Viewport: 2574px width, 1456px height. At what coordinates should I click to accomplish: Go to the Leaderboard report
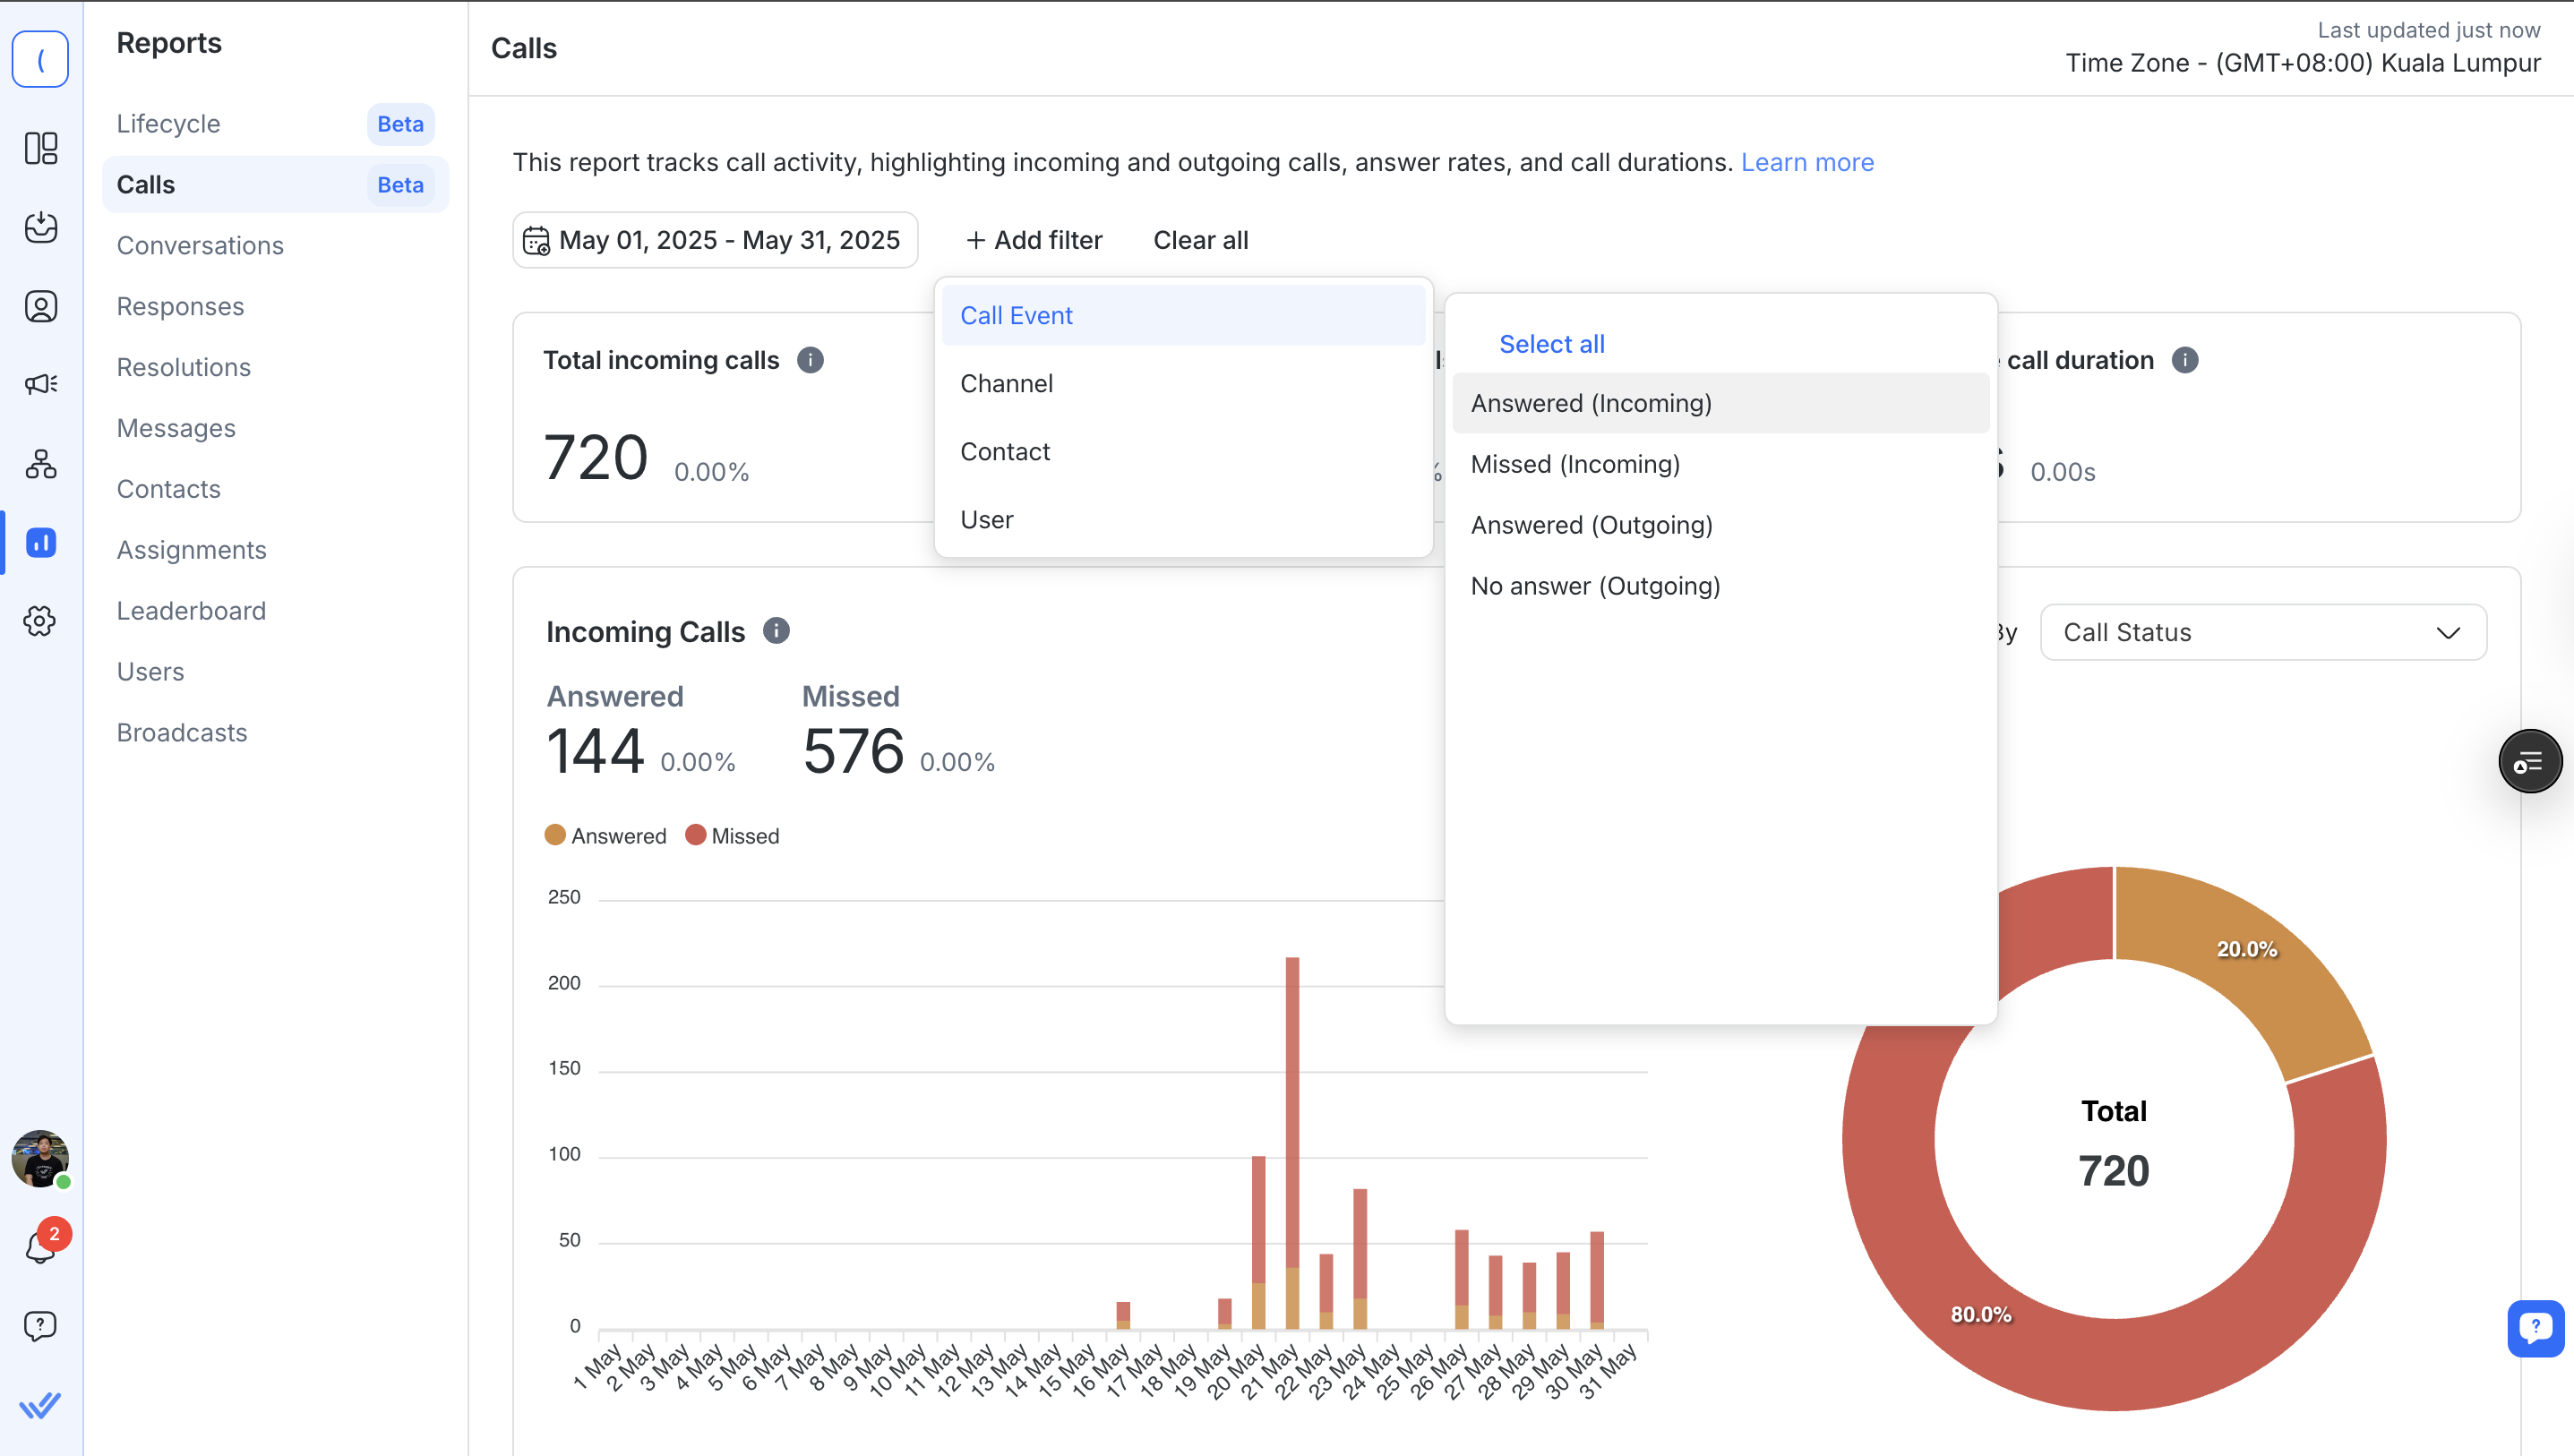click(191, 610)
